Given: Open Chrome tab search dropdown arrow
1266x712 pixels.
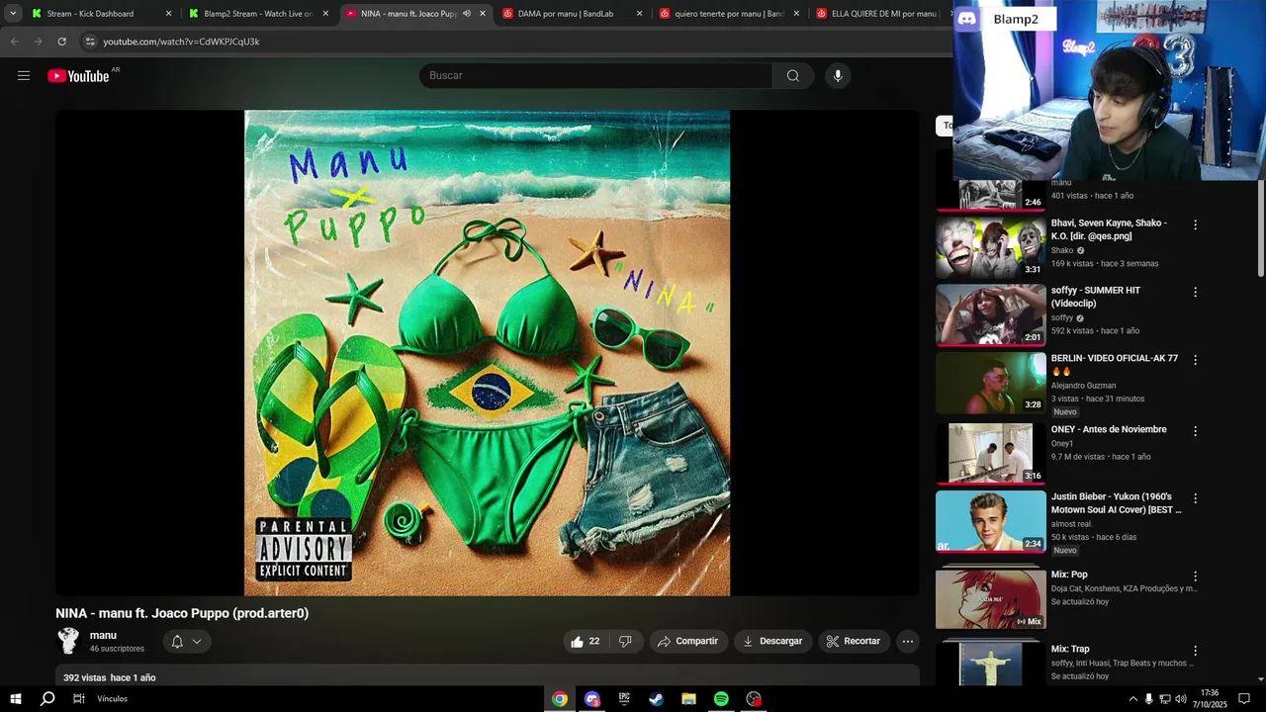Looking at the screenshot, I should [13, 14].
